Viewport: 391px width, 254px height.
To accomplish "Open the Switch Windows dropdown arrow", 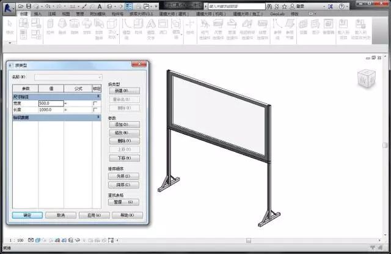I will (151, 7).
